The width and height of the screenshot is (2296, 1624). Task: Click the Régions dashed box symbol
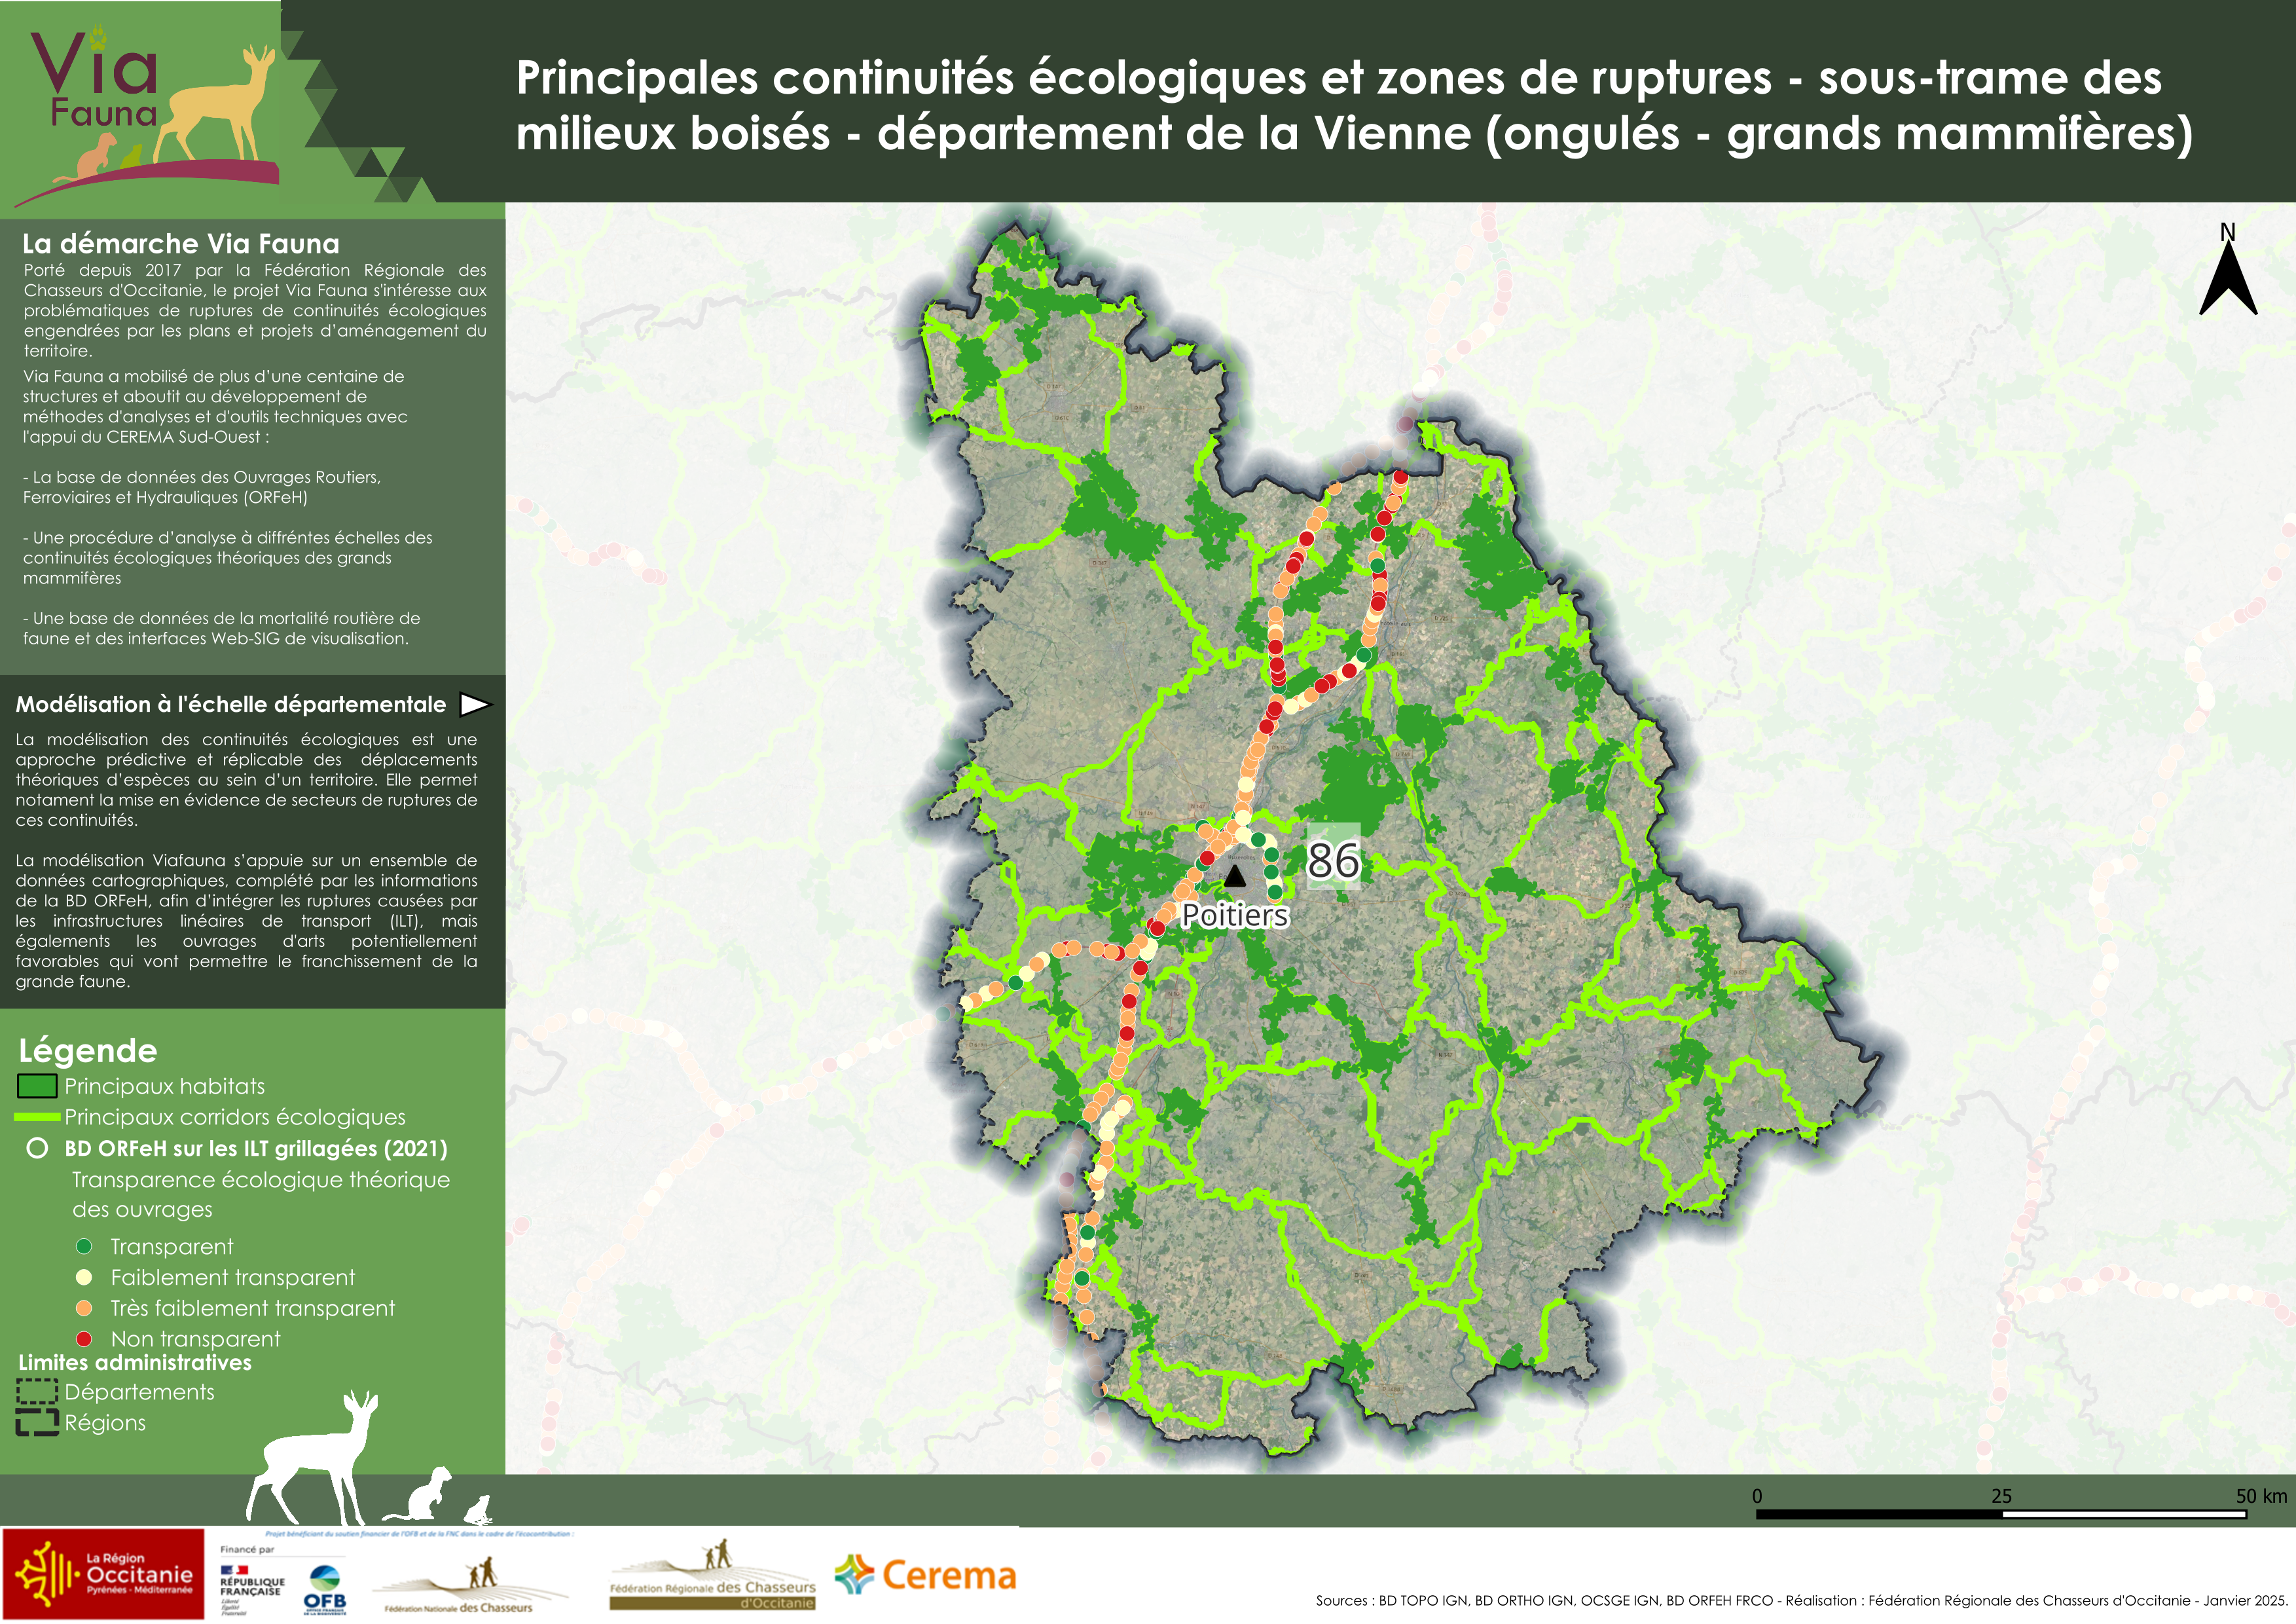(37, 1423)
